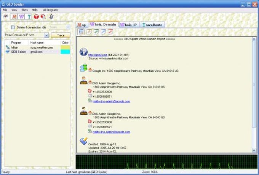Click the fax icon in the admin section
Image resolution: width=259 pixels, height=175 pixels.
90,96
